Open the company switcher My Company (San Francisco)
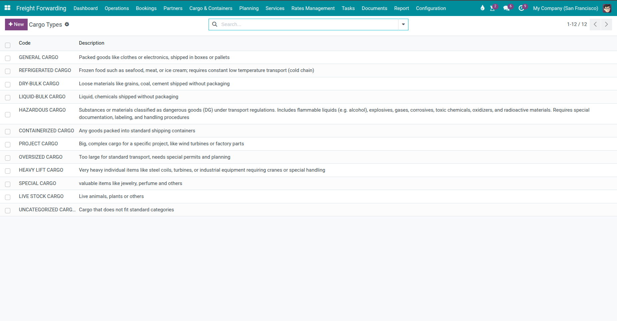617x321 pixels. pyautogui.click(x=565, y=8)
